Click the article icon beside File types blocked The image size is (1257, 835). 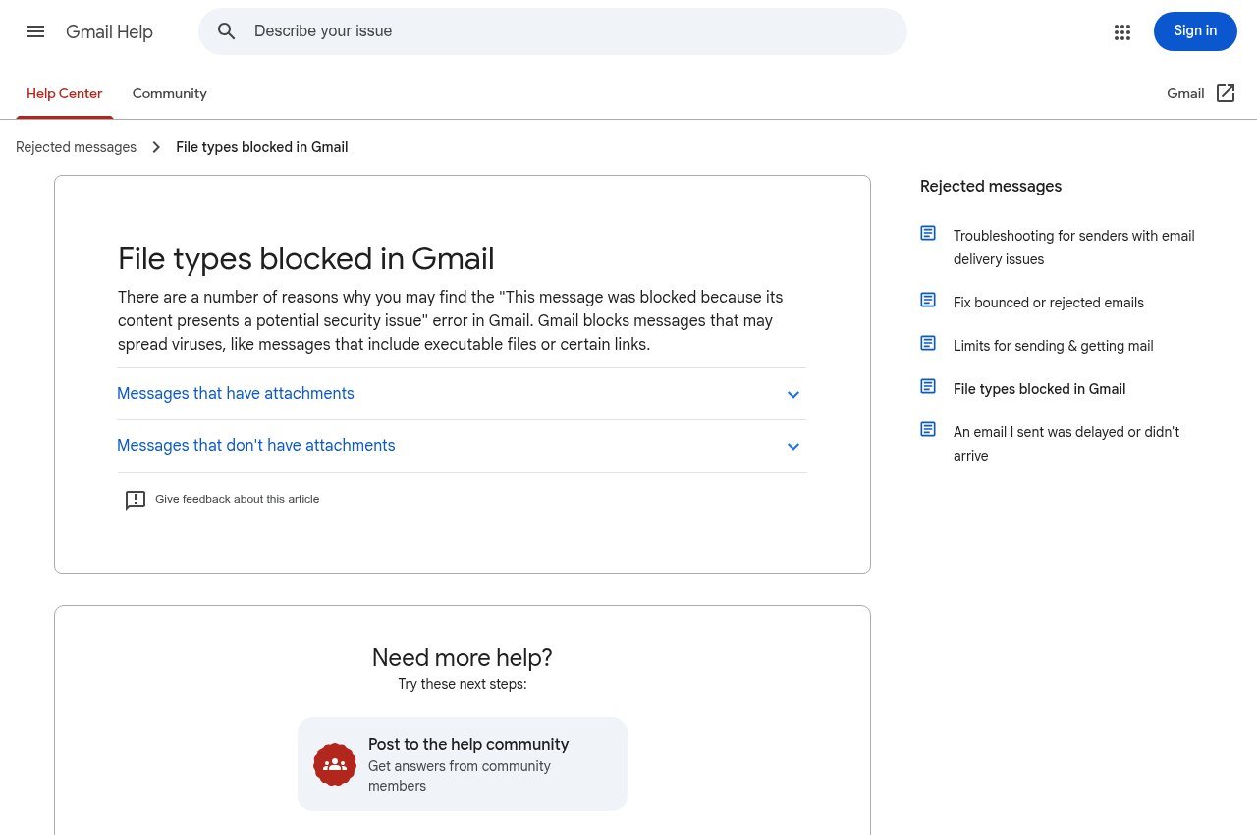[x=928, y=386]
